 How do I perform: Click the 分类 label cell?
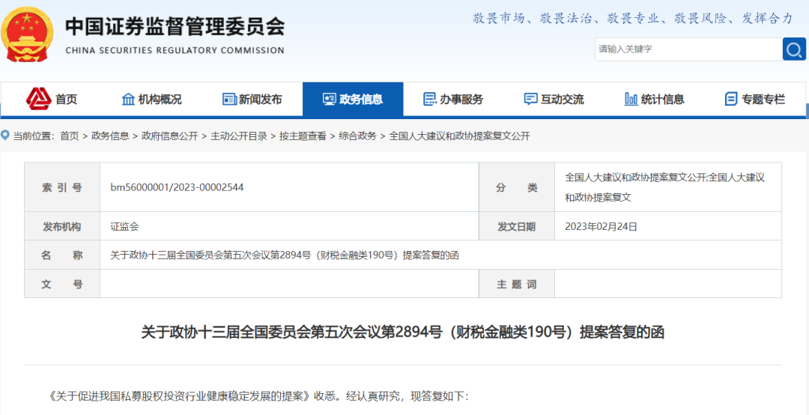pyautogui.click(x=516, y=188)
